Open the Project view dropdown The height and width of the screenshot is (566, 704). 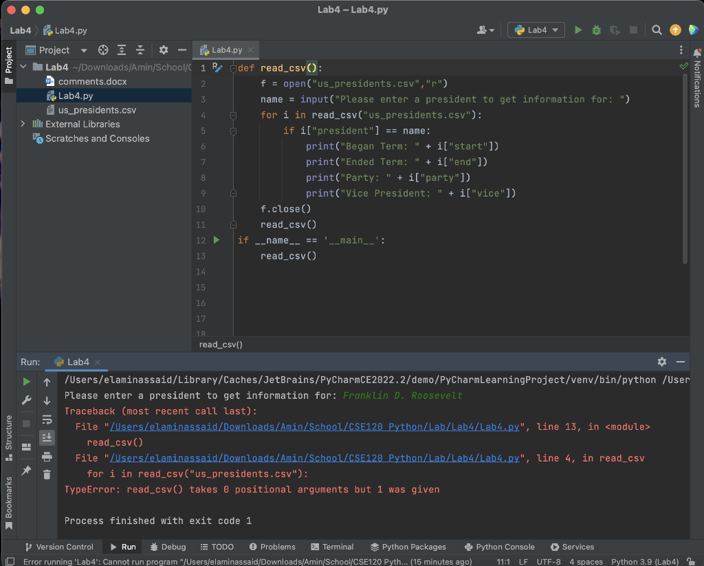pos(84,50)
